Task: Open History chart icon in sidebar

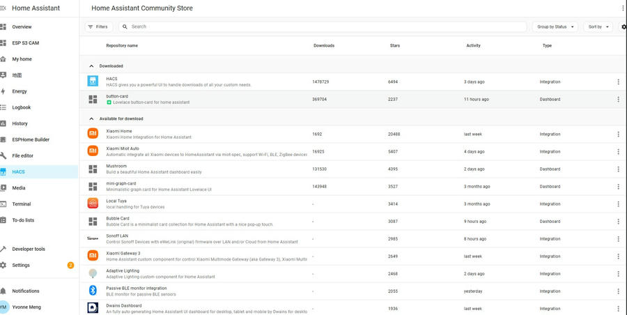Action: click(3, 123)
